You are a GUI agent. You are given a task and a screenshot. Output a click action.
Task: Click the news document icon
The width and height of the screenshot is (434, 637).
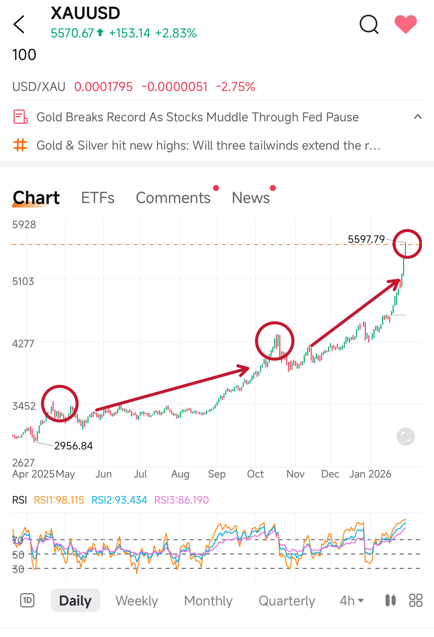[20, 117]
